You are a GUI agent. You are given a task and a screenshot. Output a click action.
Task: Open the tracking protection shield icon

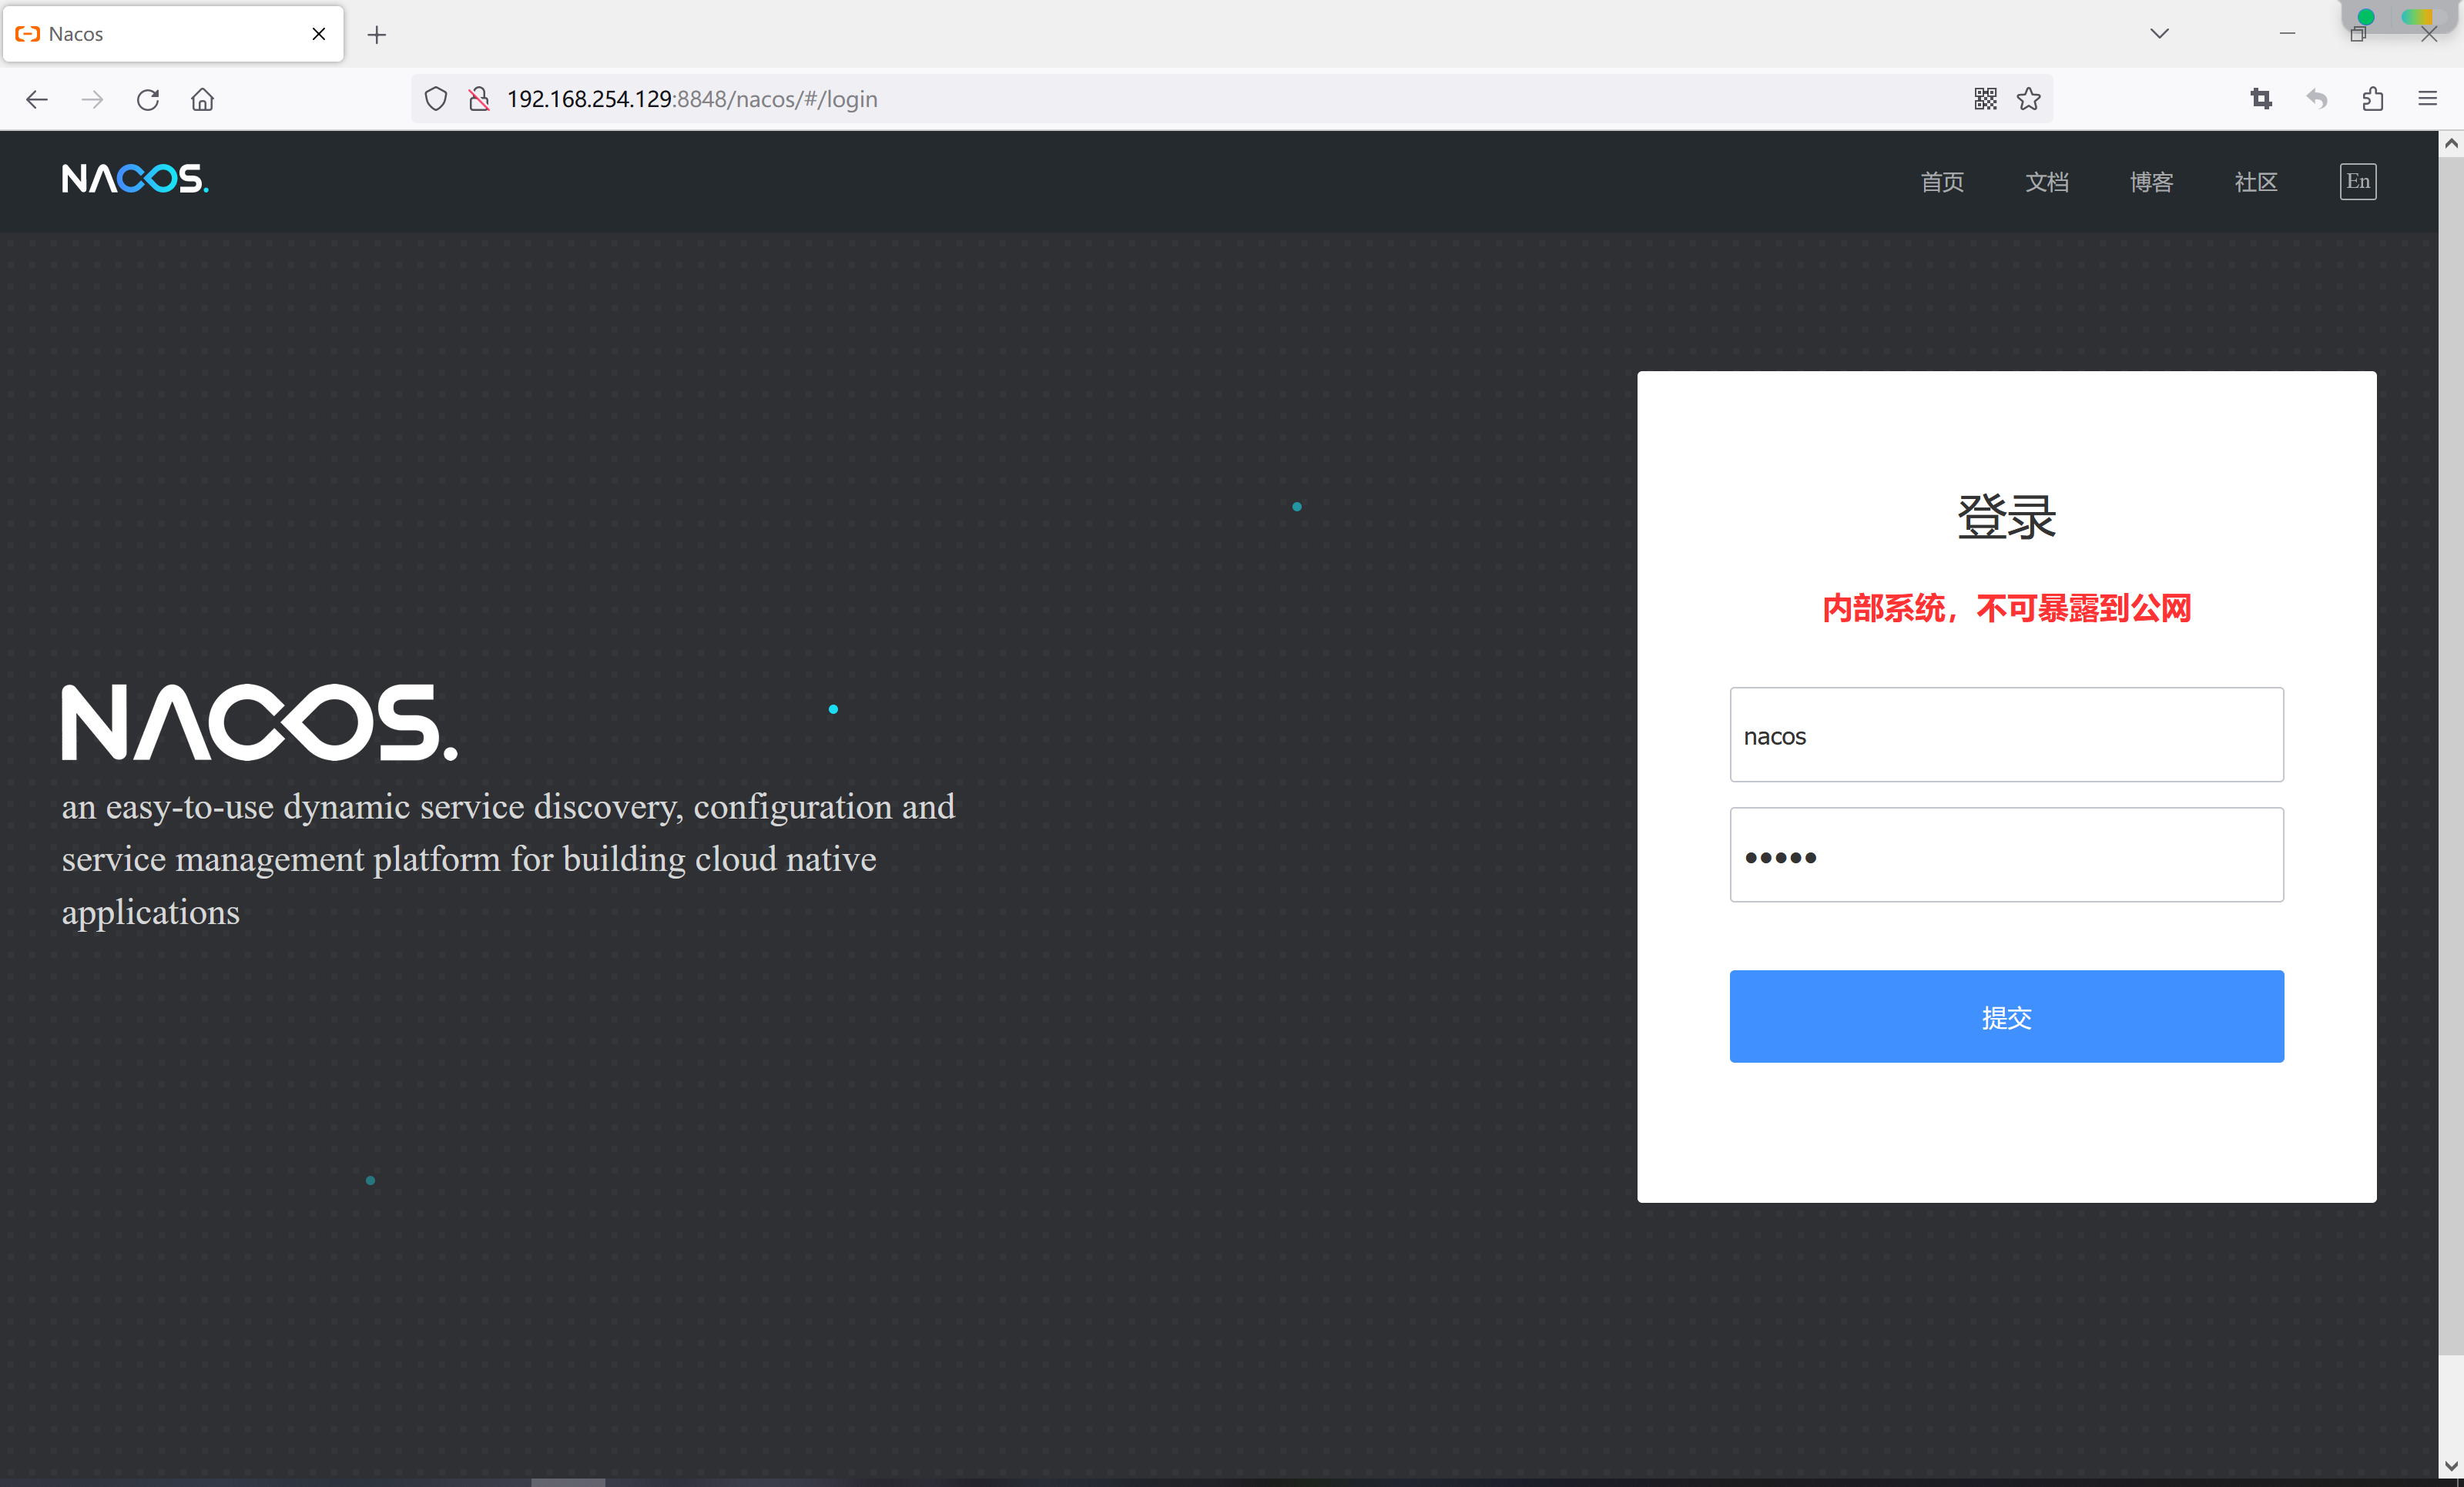click(435, 99)
